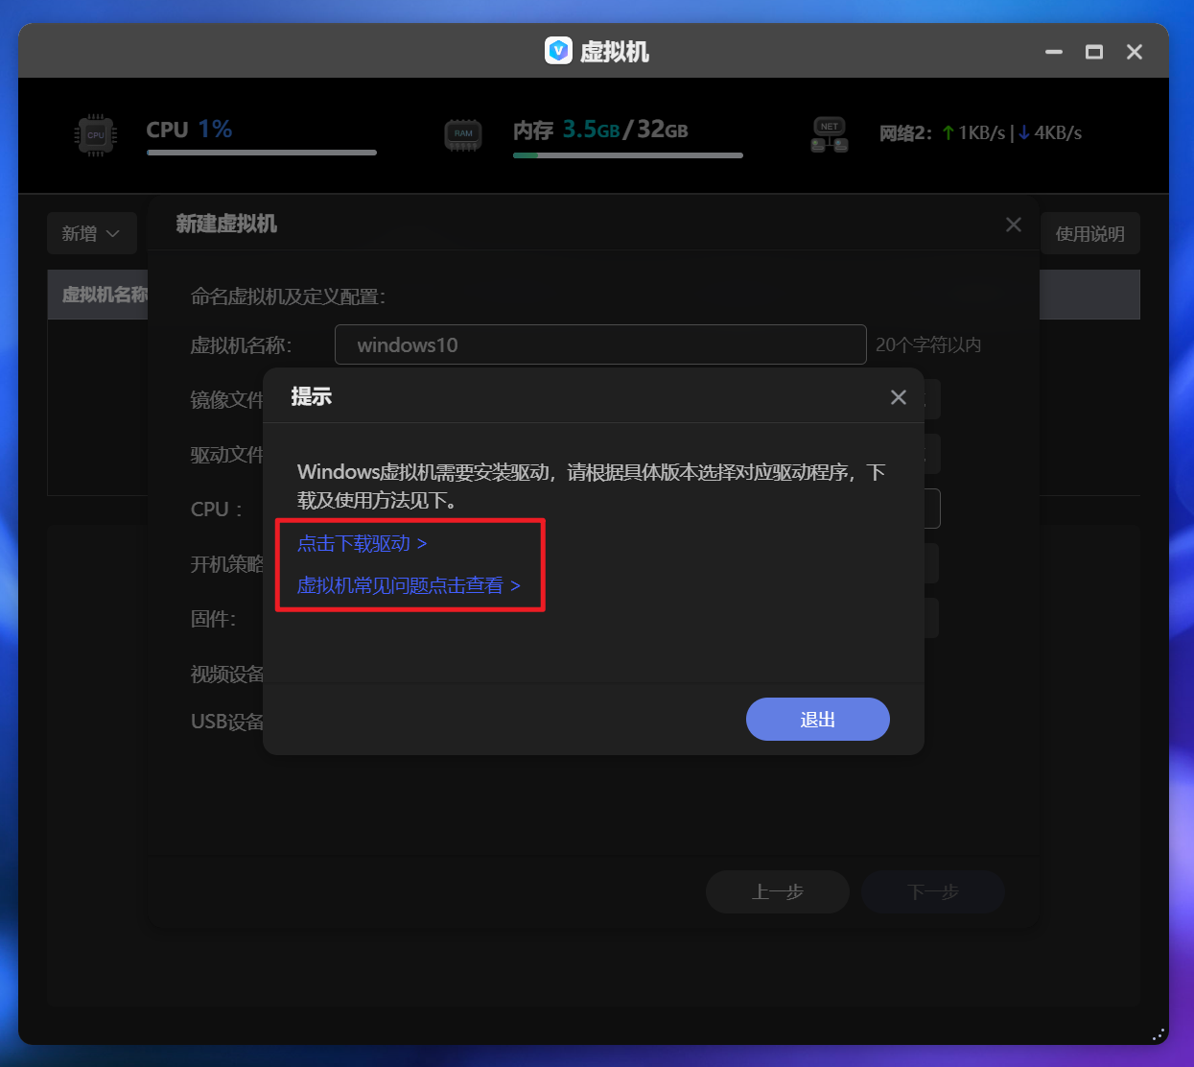Click the 下一步 button
The image size is (1194, 1067).
tap(933, 892)
